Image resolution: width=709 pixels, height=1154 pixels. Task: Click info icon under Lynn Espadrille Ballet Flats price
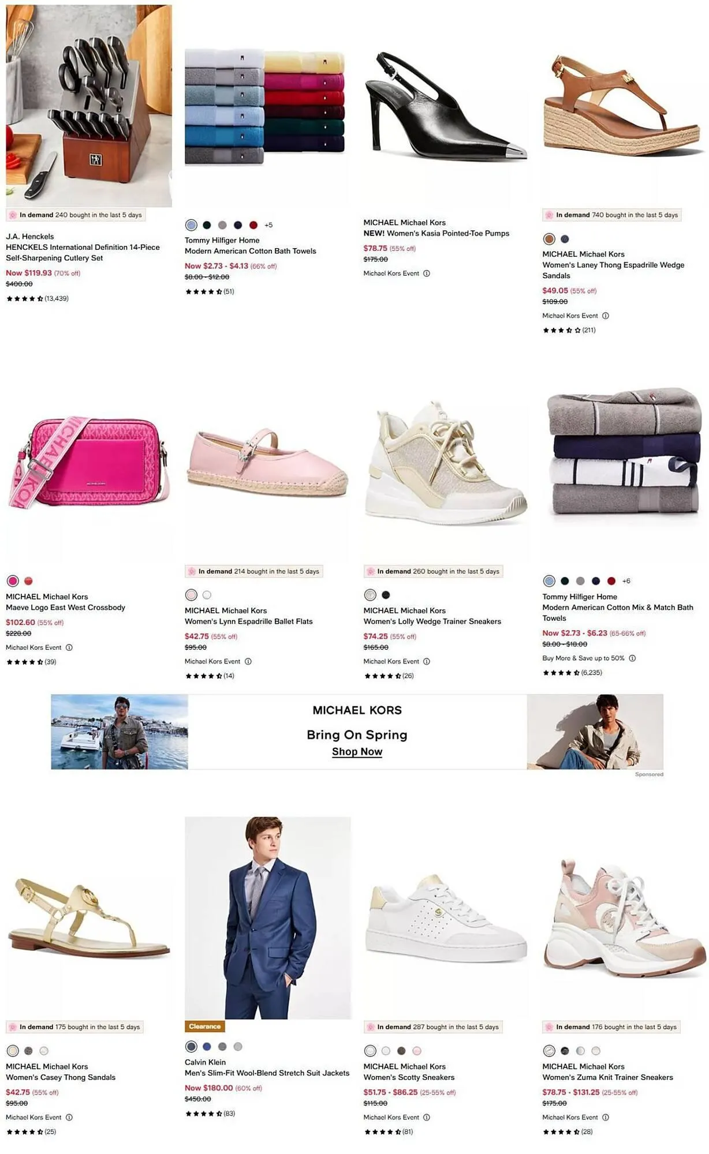tap(248, 661)
